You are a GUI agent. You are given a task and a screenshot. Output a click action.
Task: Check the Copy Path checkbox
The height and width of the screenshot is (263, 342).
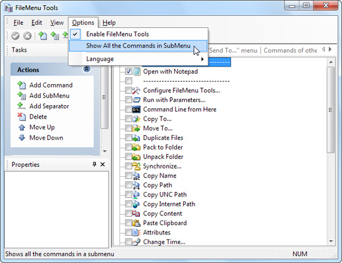(x=129, y=185)
